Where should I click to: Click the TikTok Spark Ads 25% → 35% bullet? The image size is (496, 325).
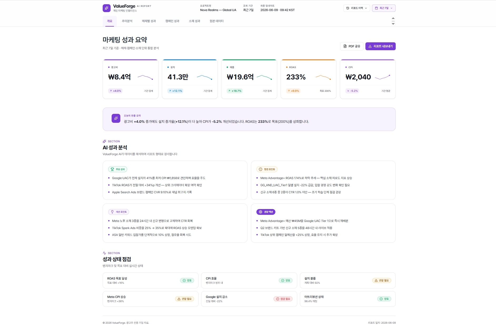tap(157, 228)
